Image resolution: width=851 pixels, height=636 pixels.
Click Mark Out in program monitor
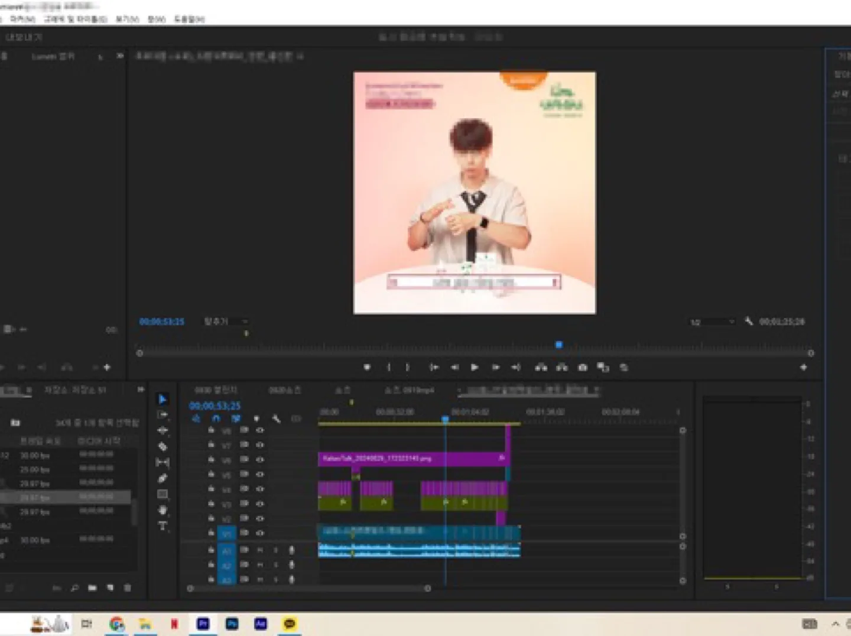point(408,367)
